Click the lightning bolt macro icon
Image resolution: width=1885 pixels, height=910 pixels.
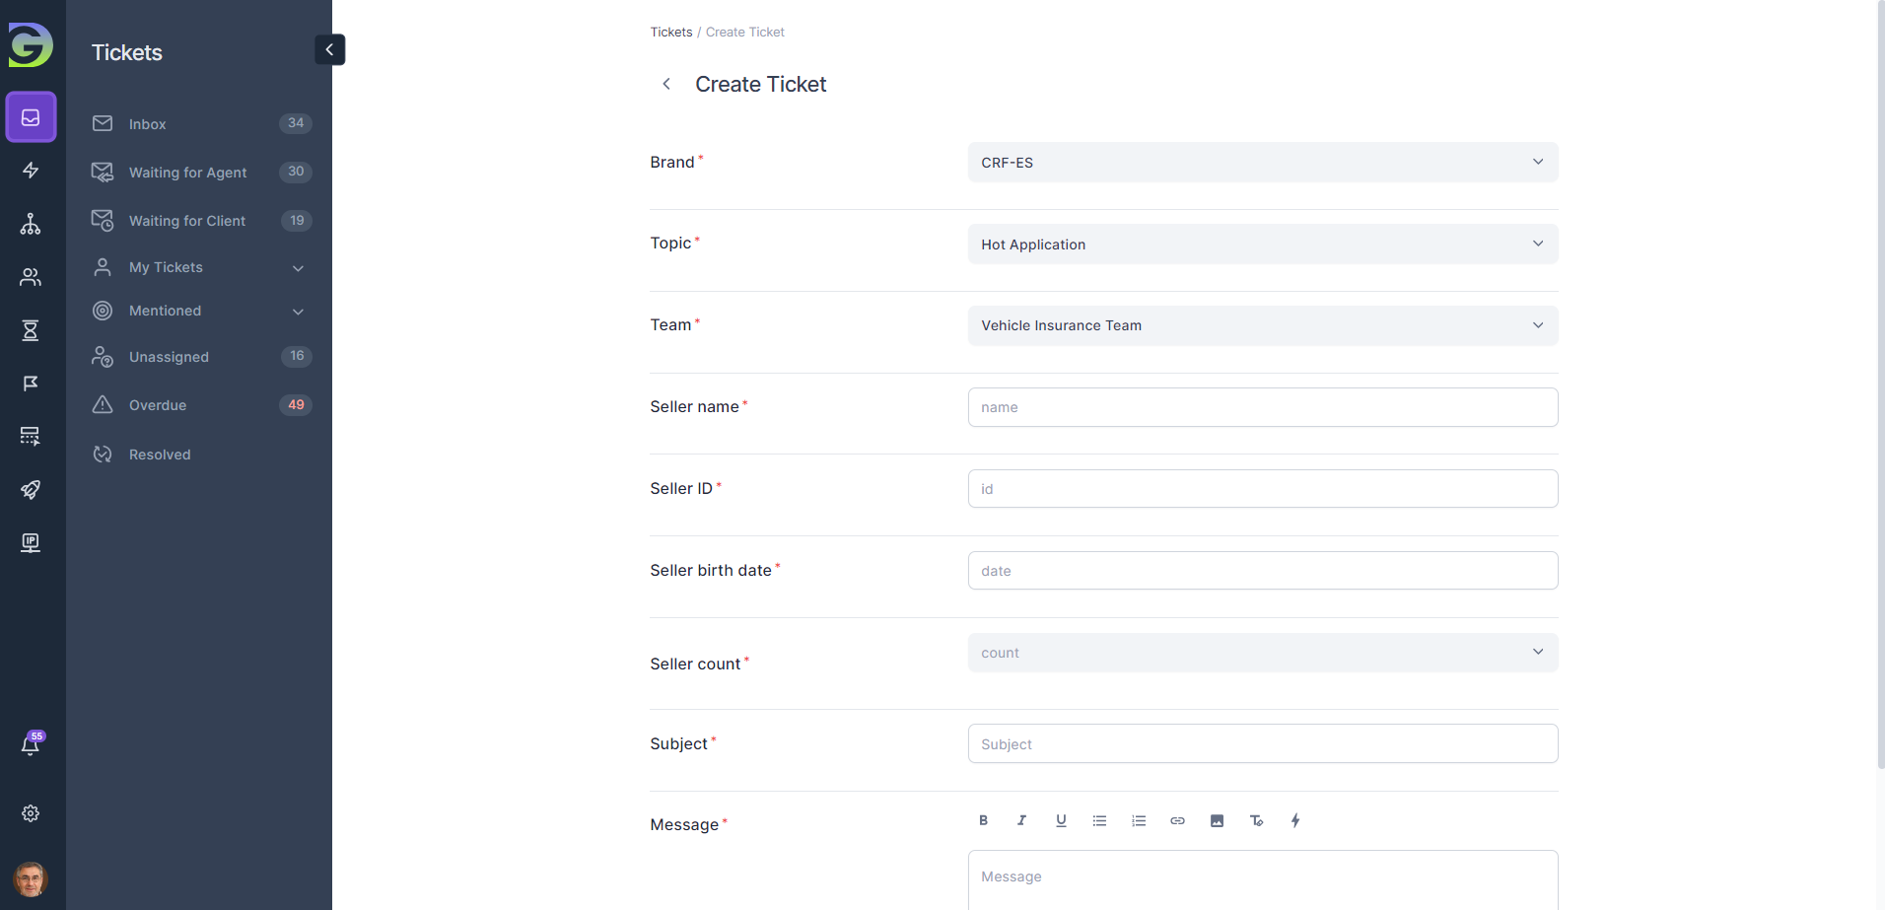click(1295, 820)
